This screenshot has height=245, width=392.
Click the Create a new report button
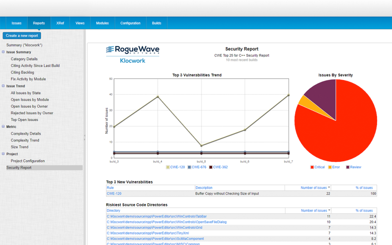pos(21,36)
